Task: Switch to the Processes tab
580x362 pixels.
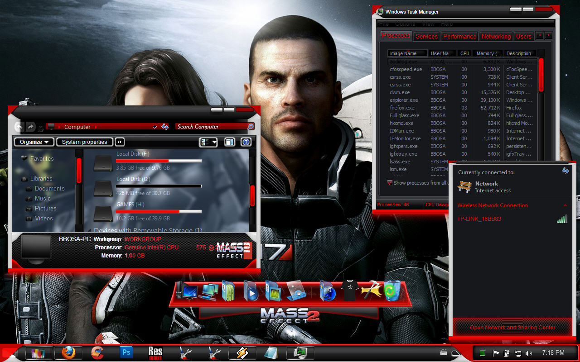Action: (396, 35)
